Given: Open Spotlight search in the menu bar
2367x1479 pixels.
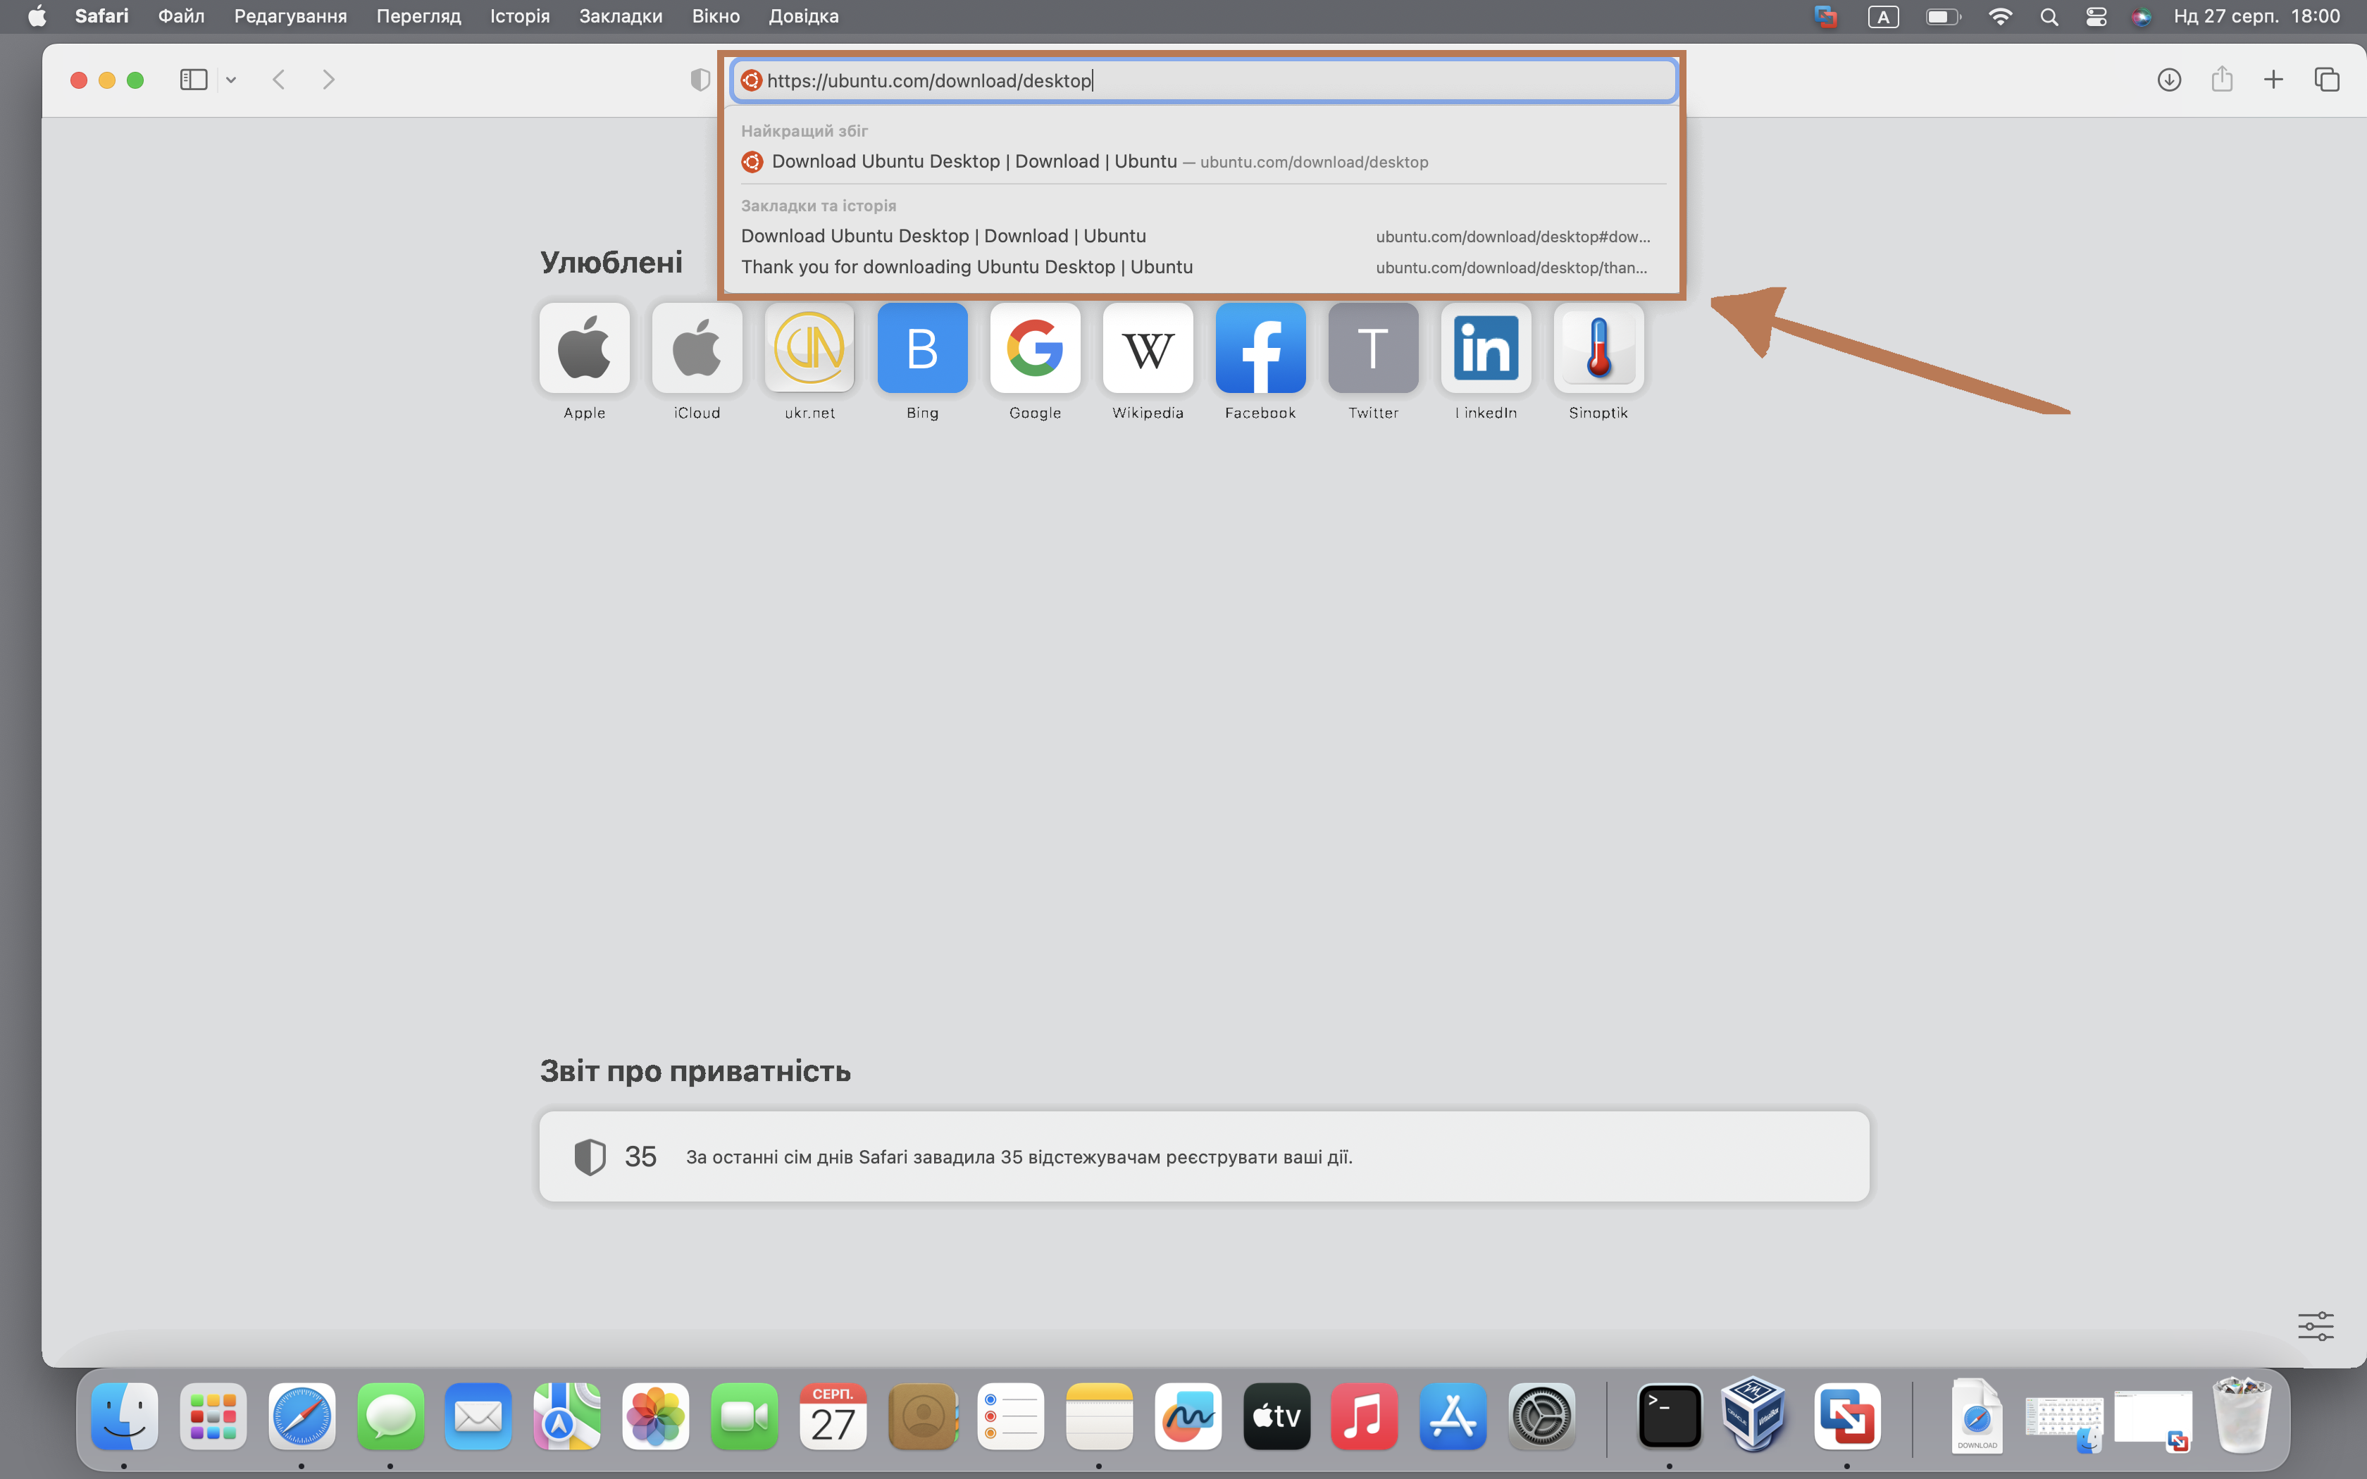Looking at the screenshot, I should (2049, 17).
